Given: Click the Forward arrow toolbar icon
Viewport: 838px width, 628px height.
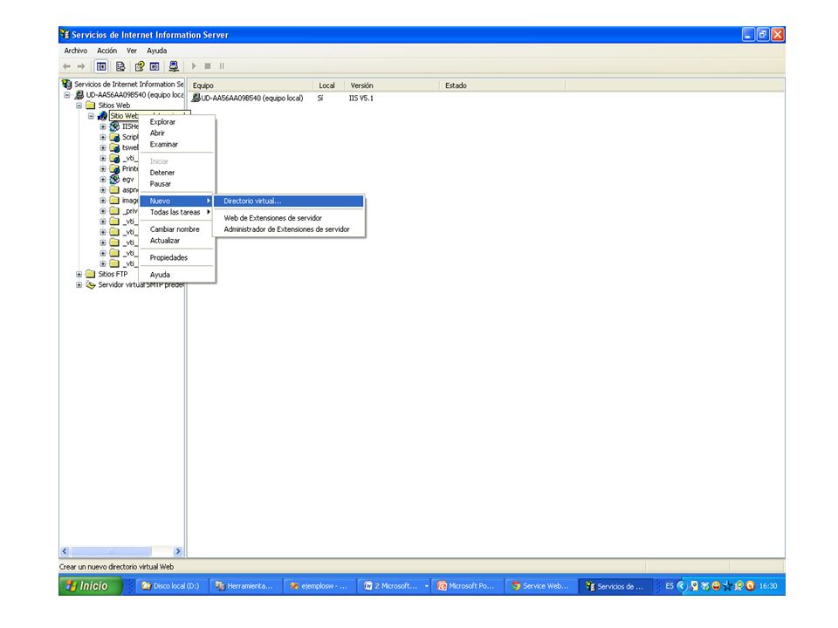Looking at the screenshot, I should click(x=81, y=66).
